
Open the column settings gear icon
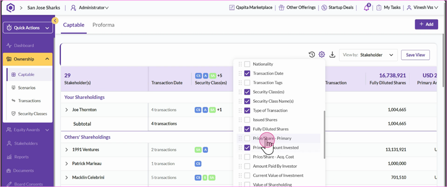point(322,54)
